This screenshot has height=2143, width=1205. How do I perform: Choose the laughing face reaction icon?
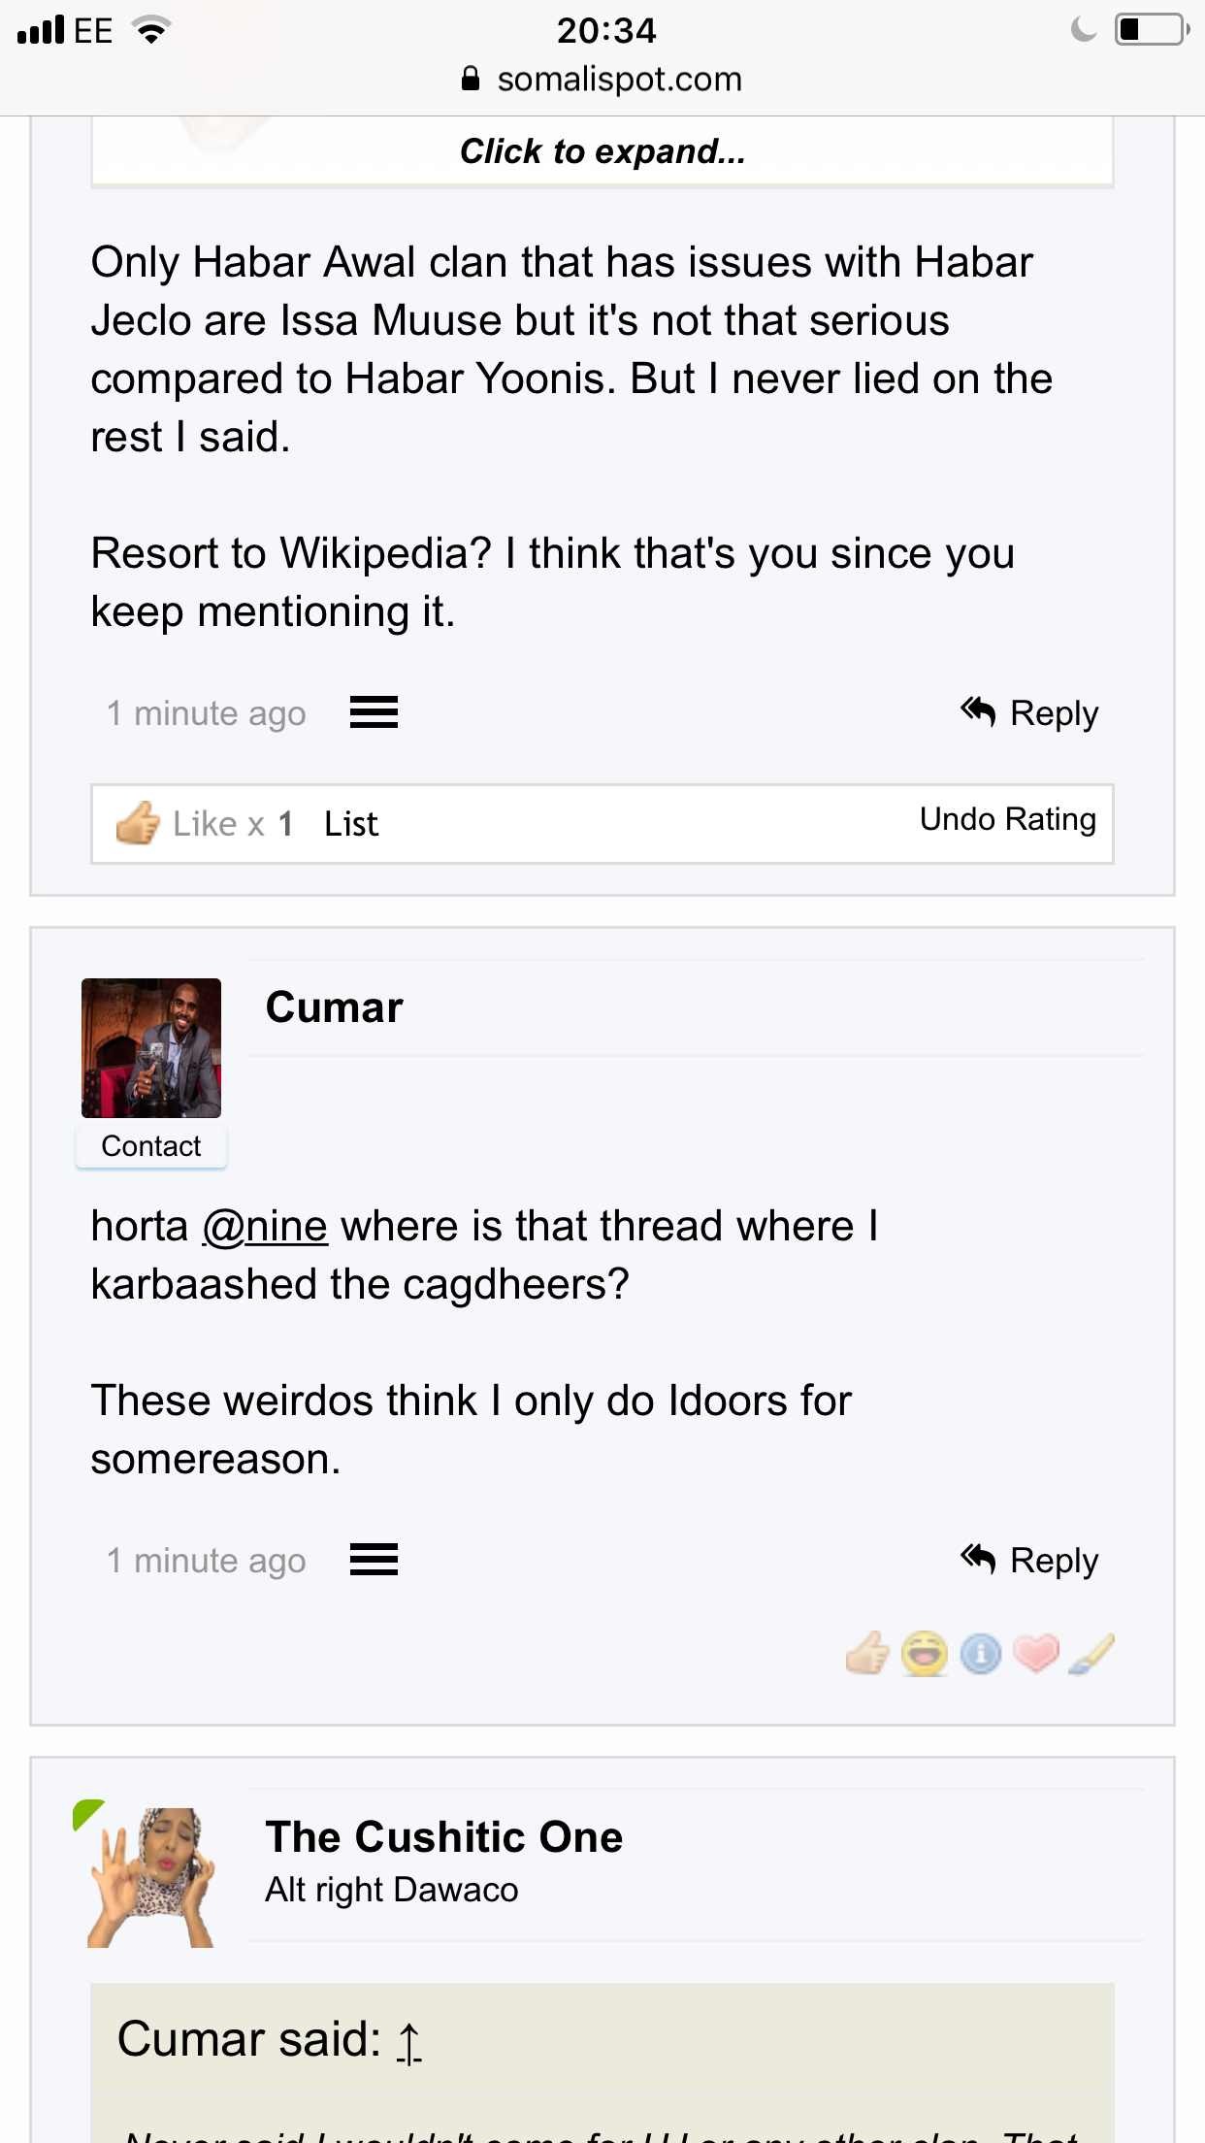pyautogui.click(x=924, y=1653)
